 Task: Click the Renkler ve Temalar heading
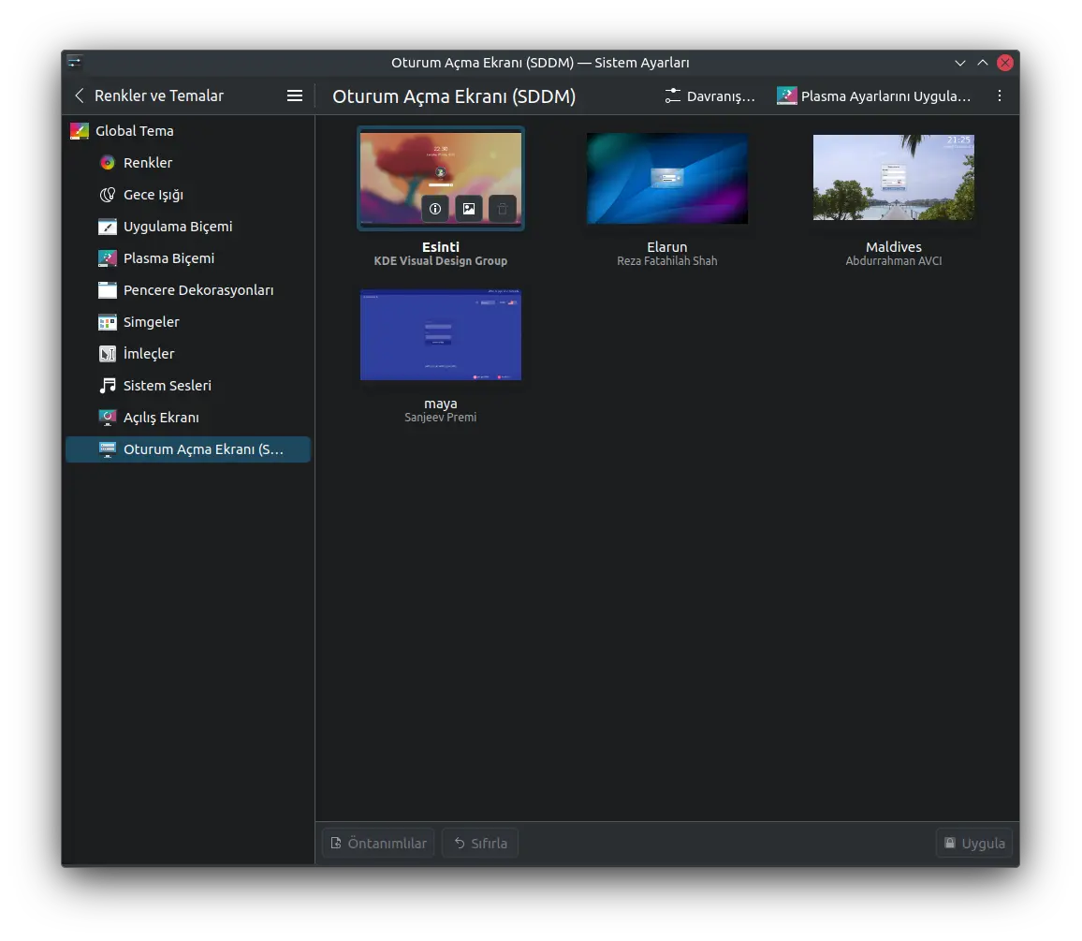(x=159, y=96)
